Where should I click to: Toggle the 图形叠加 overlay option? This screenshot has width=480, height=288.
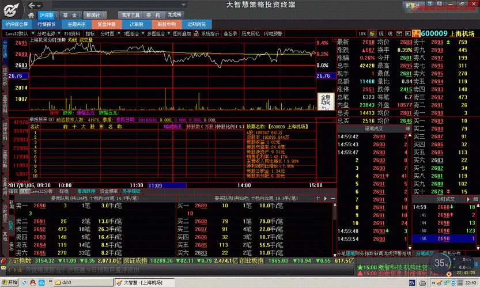pos(182,33)
